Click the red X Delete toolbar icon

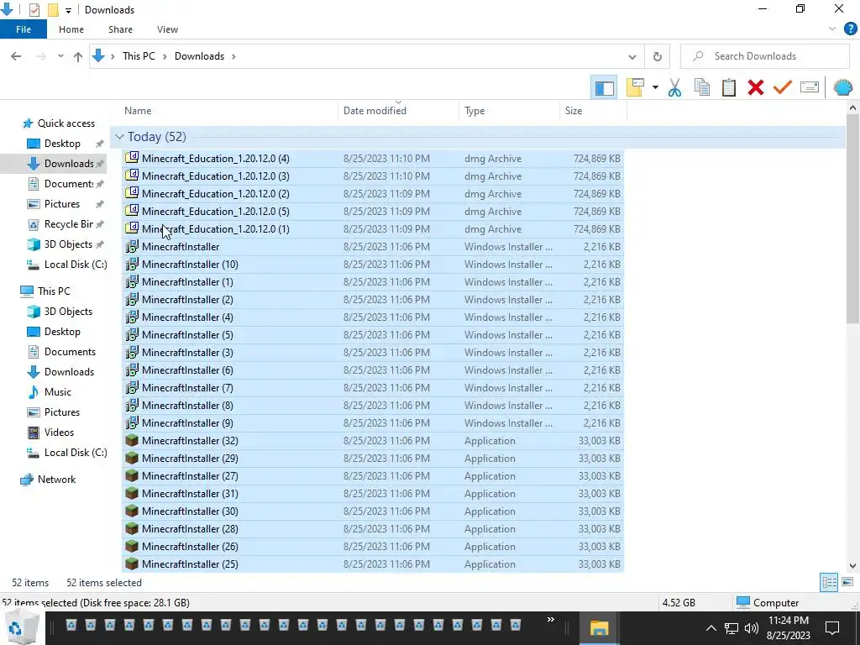755,87
